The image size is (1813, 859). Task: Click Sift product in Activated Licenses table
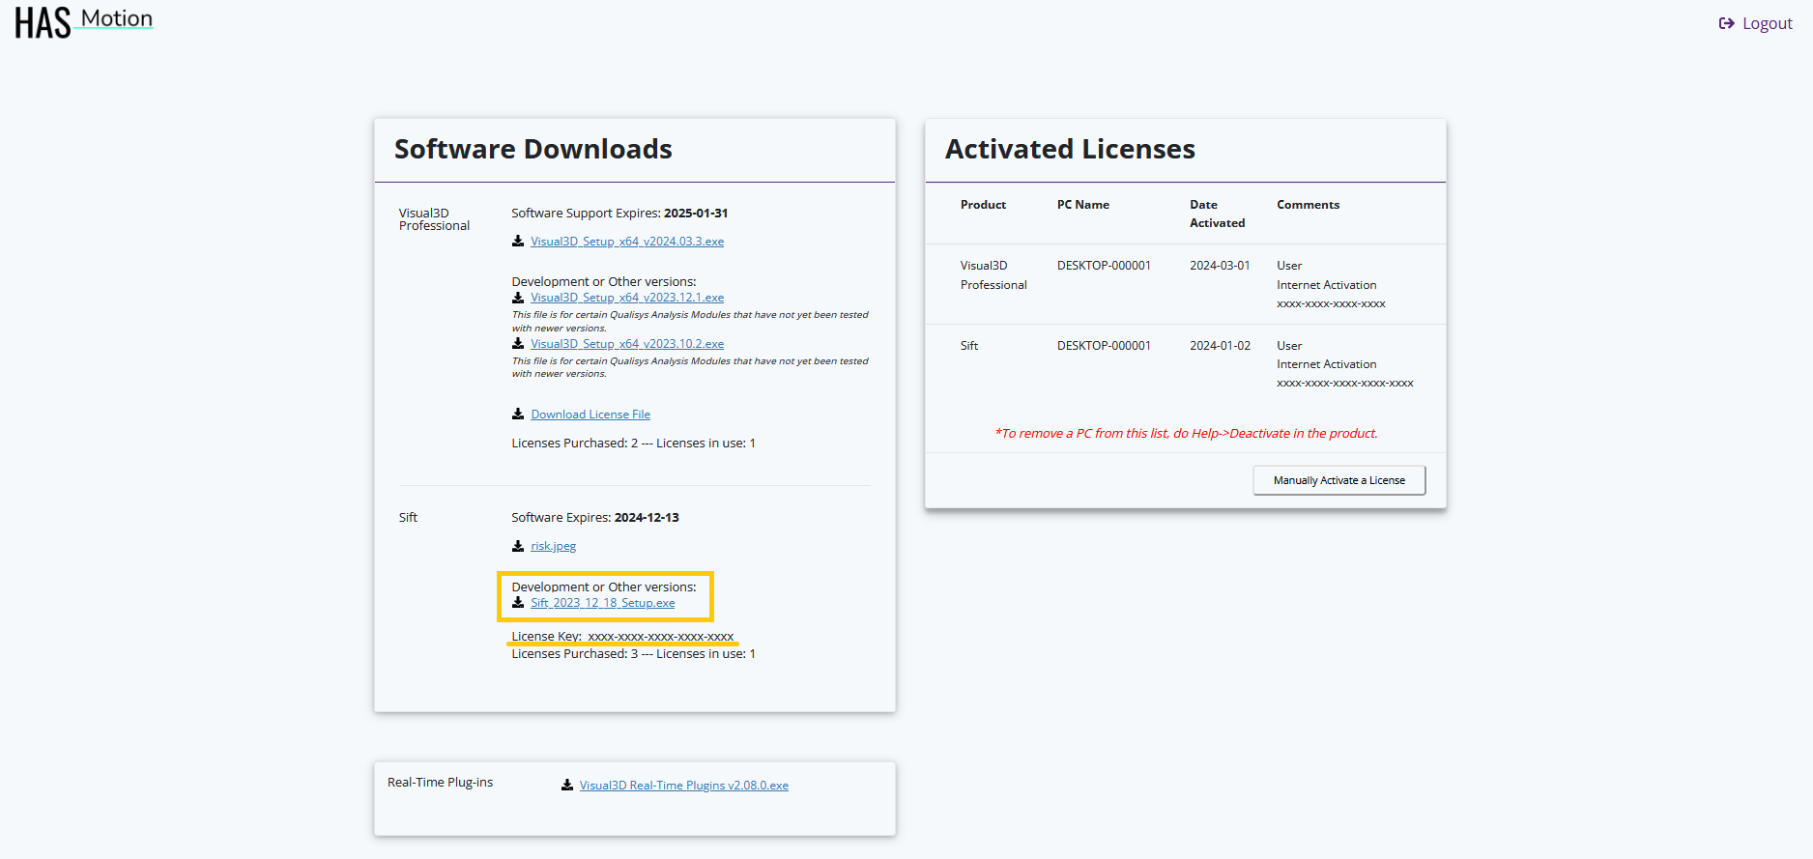click(x=969, y=346)
